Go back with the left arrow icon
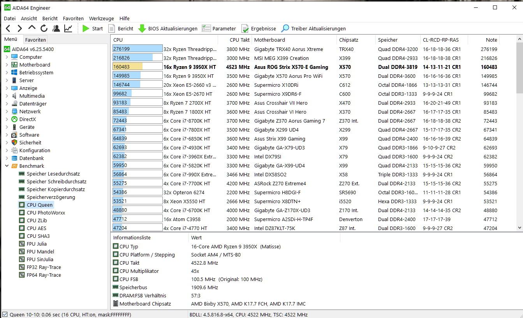523x318 pixels. click(x=8, y=28)
